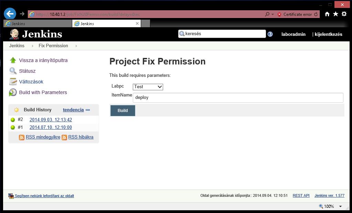The height and width of the screenshot is (213, 352).
Task: Open the RSS mindegyikre link
Action: (43, 137)
